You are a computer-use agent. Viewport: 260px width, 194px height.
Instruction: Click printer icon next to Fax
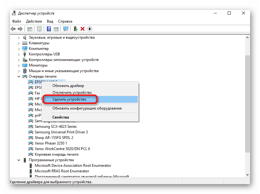click(x=31, y=93)
